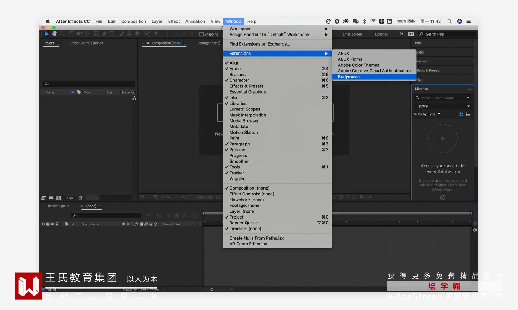Expand Assign Shortcut to Default Workspace submenu

tap(277, 35)
